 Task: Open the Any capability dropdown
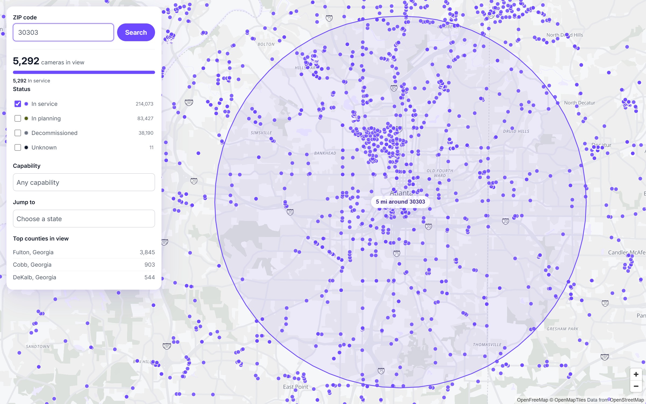click(x=84, y=182)
